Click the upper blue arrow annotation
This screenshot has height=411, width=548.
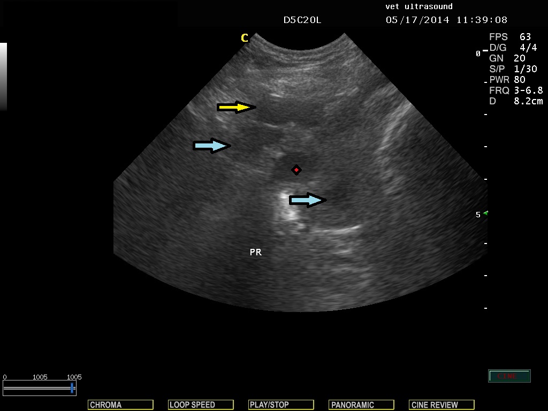[212, 146]
